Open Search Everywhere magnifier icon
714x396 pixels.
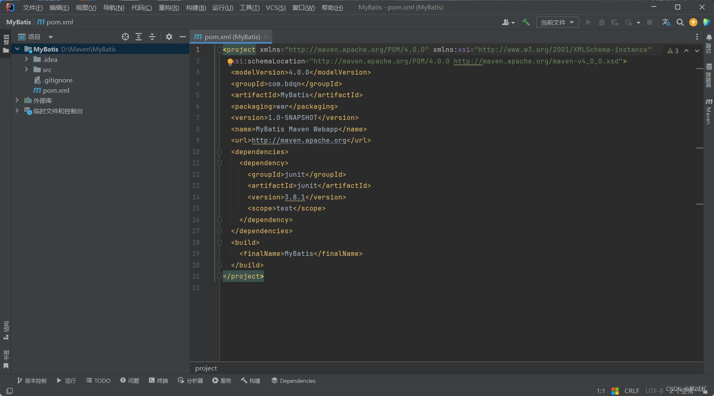(680, 22)
